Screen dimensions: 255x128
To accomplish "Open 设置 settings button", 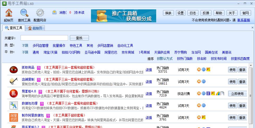I will pyautogui.click(x=180, y=13).
